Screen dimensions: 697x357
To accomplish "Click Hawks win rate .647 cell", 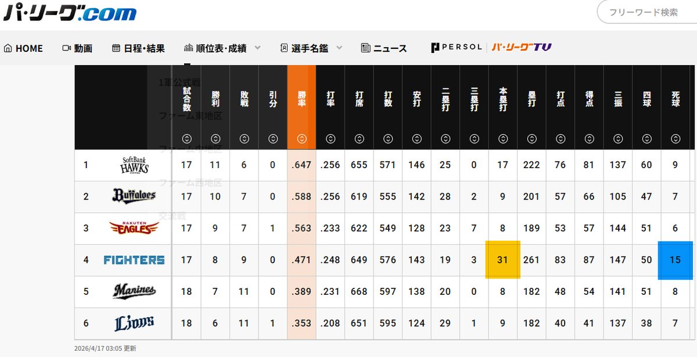I will point(301,165).
